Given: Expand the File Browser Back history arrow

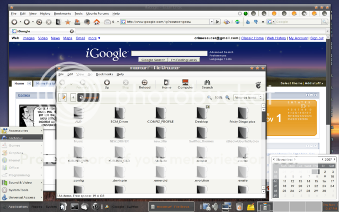Looking at the screenshot, I should pos(71,84).
